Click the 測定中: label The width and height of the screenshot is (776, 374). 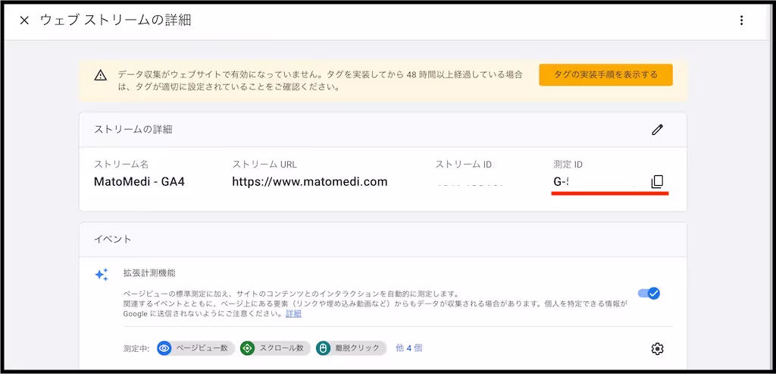pyautogui.click(x=136, y=348)
